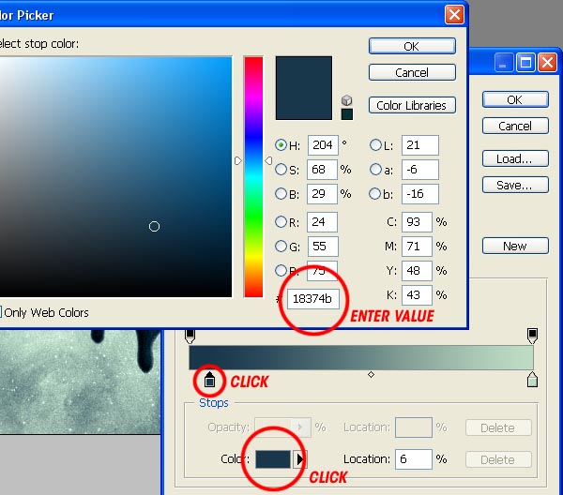
Task: Select the right opacity stop above gradient
Action: pos(532,336)
